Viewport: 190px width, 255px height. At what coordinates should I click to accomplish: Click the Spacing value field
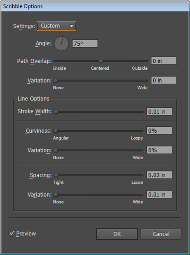159,175
